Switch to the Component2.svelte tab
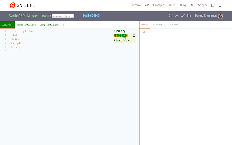Viewport: 232px width, 145px height. coord(26,25)
